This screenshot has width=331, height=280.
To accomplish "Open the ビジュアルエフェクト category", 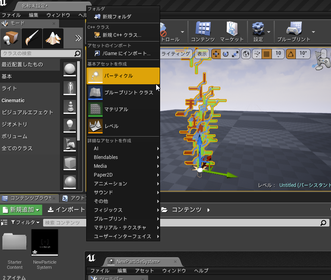I will (30, 112).
